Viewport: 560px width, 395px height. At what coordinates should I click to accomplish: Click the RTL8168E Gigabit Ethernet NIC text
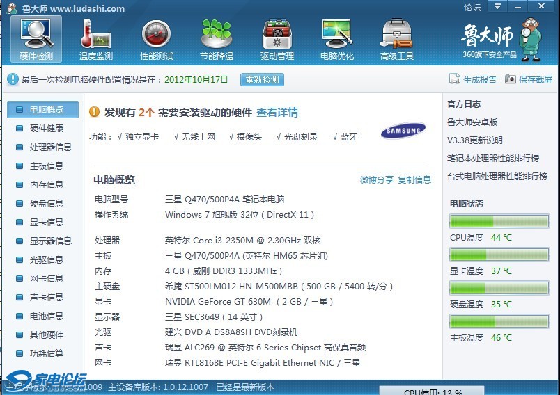pos(263,363)
